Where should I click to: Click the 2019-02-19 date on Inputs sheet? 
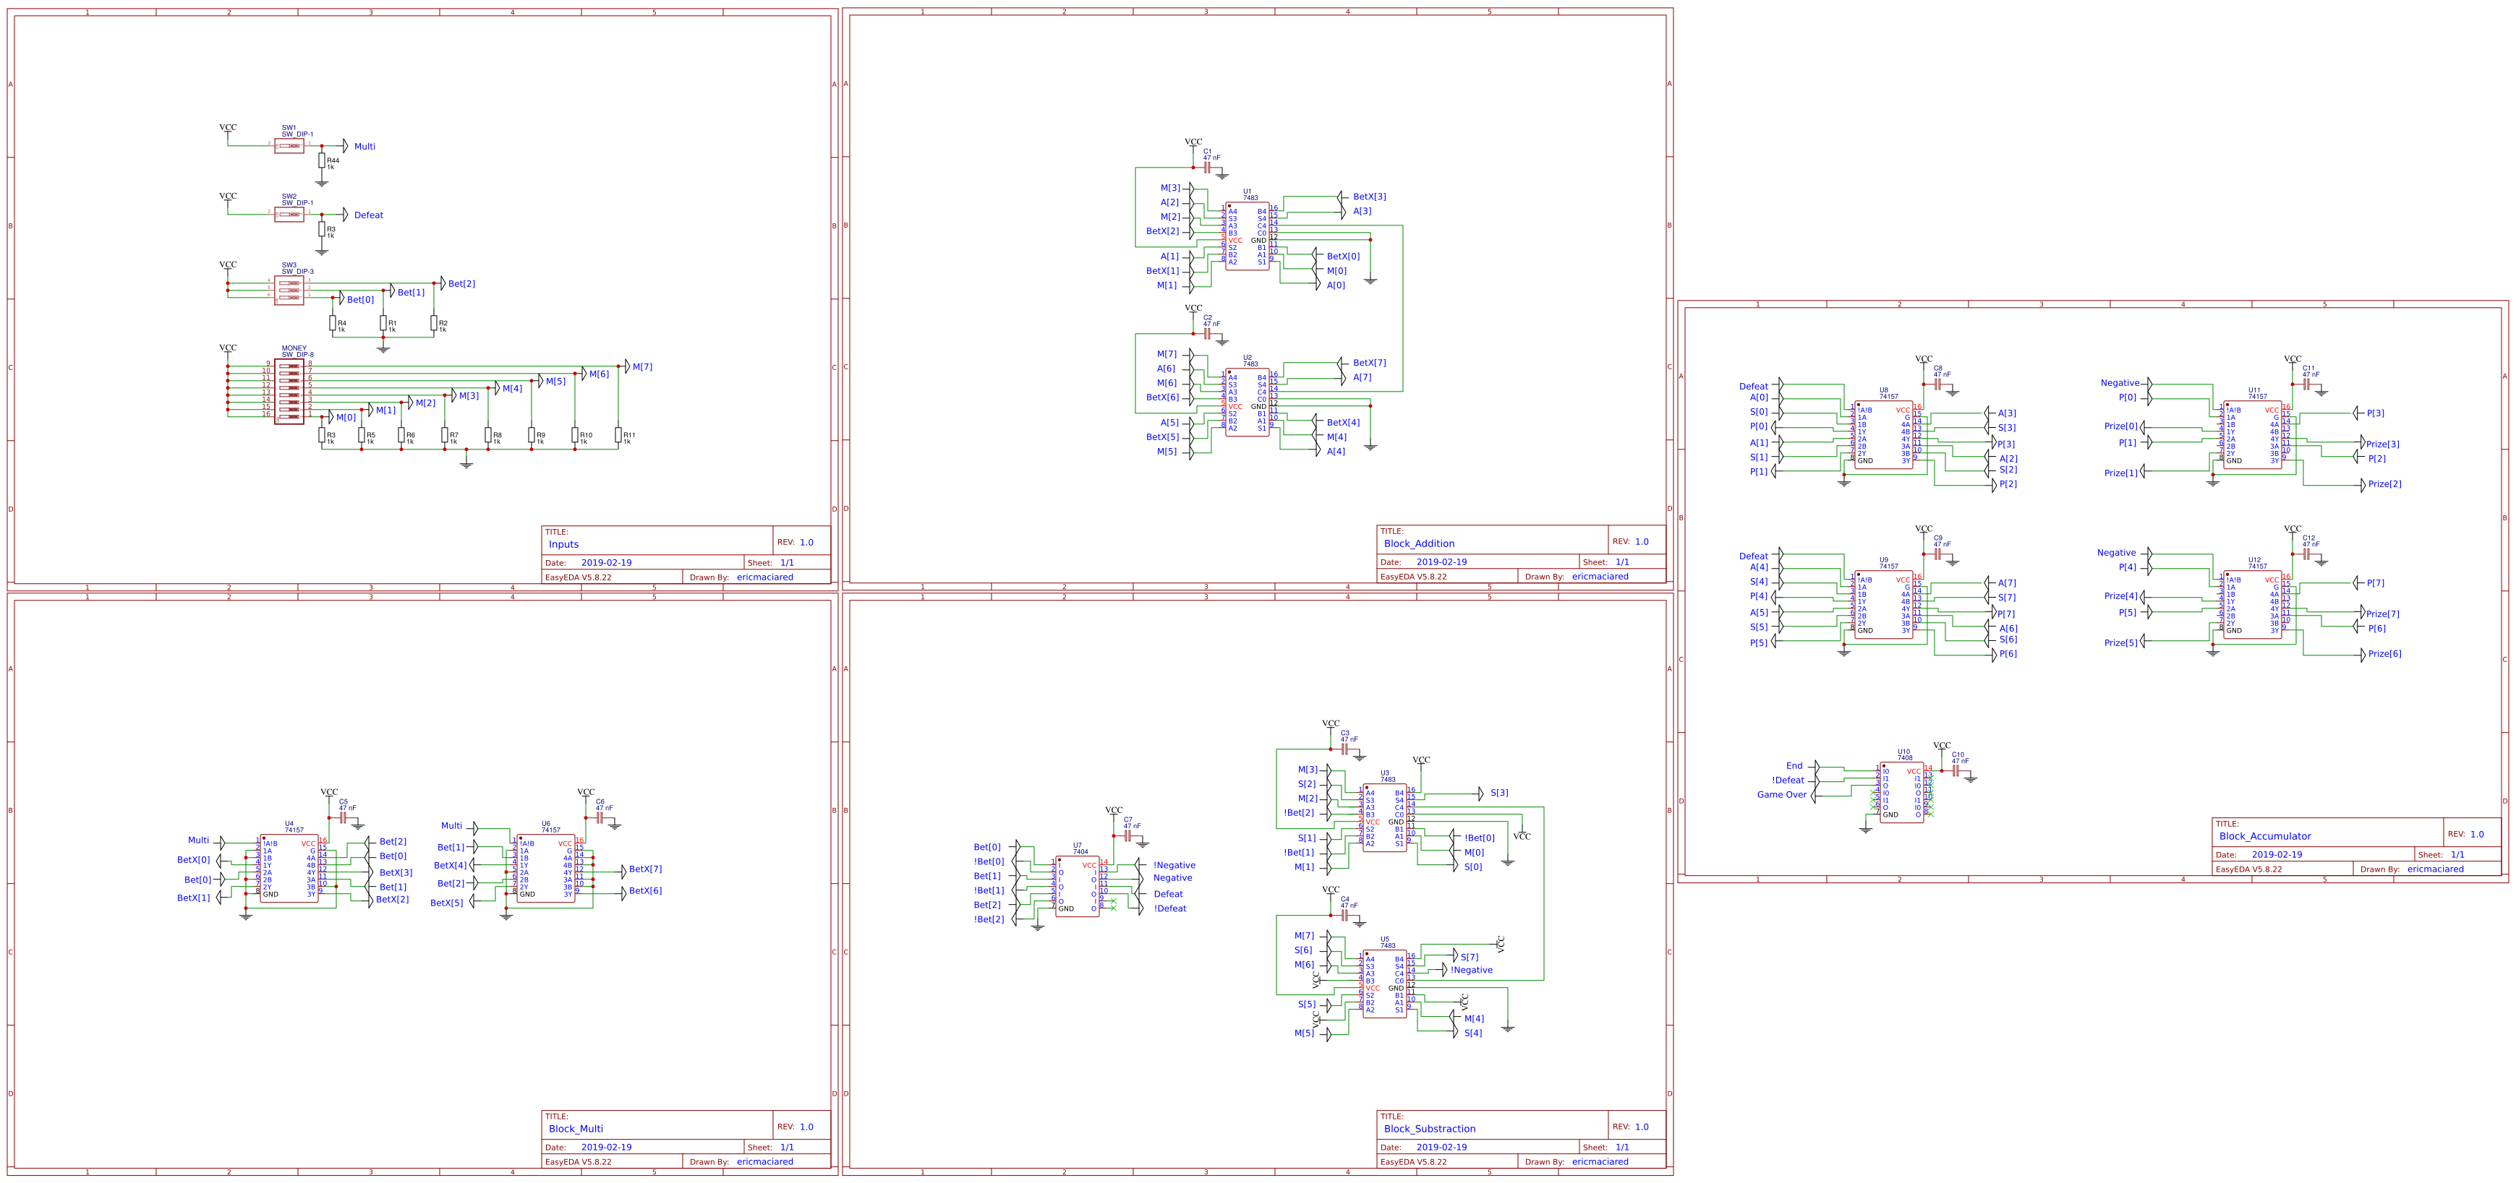tap(607, 563)
